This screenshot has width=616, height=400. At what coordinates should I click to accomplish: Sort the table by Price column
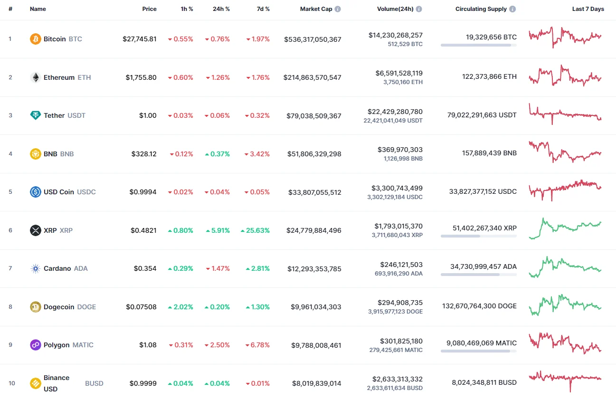click(x=149, y=8)
